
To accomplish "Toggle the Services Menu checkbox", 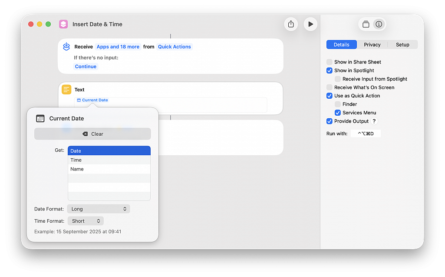I will coord(338,113).
